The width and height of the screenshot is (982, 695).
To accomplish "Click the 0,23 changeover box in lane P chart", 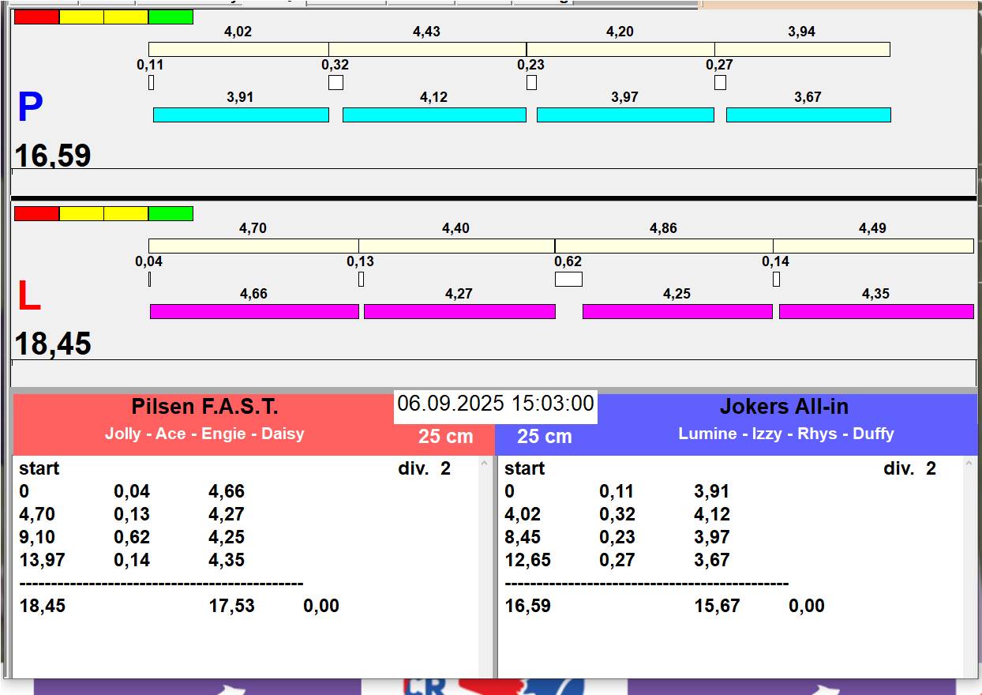I will coord(531,82).
